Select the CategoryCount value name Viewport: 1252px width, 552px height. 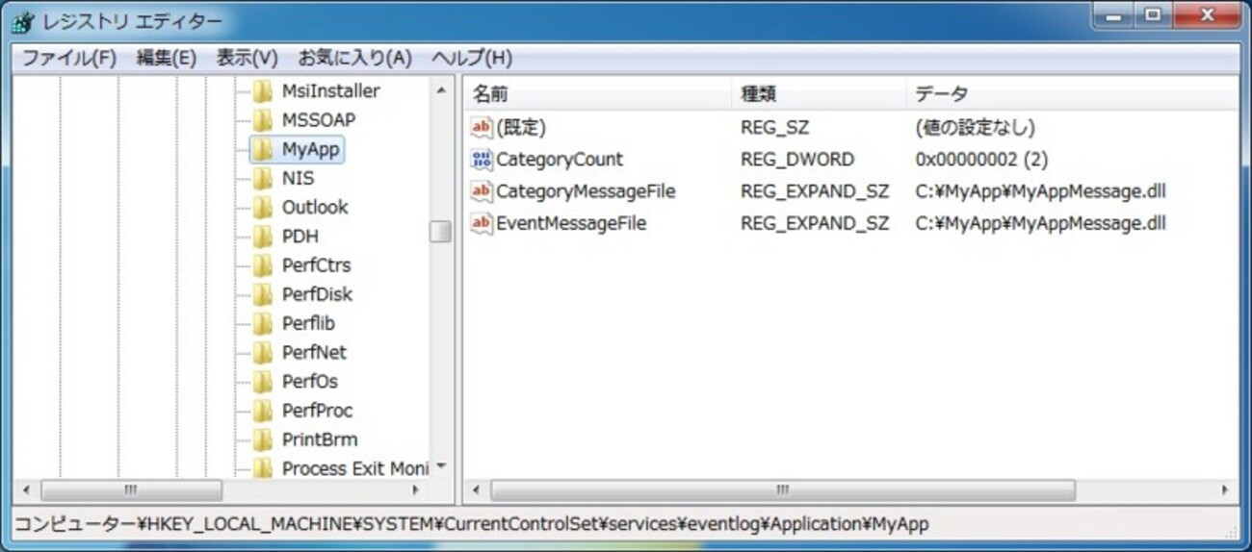click(560, 160)
